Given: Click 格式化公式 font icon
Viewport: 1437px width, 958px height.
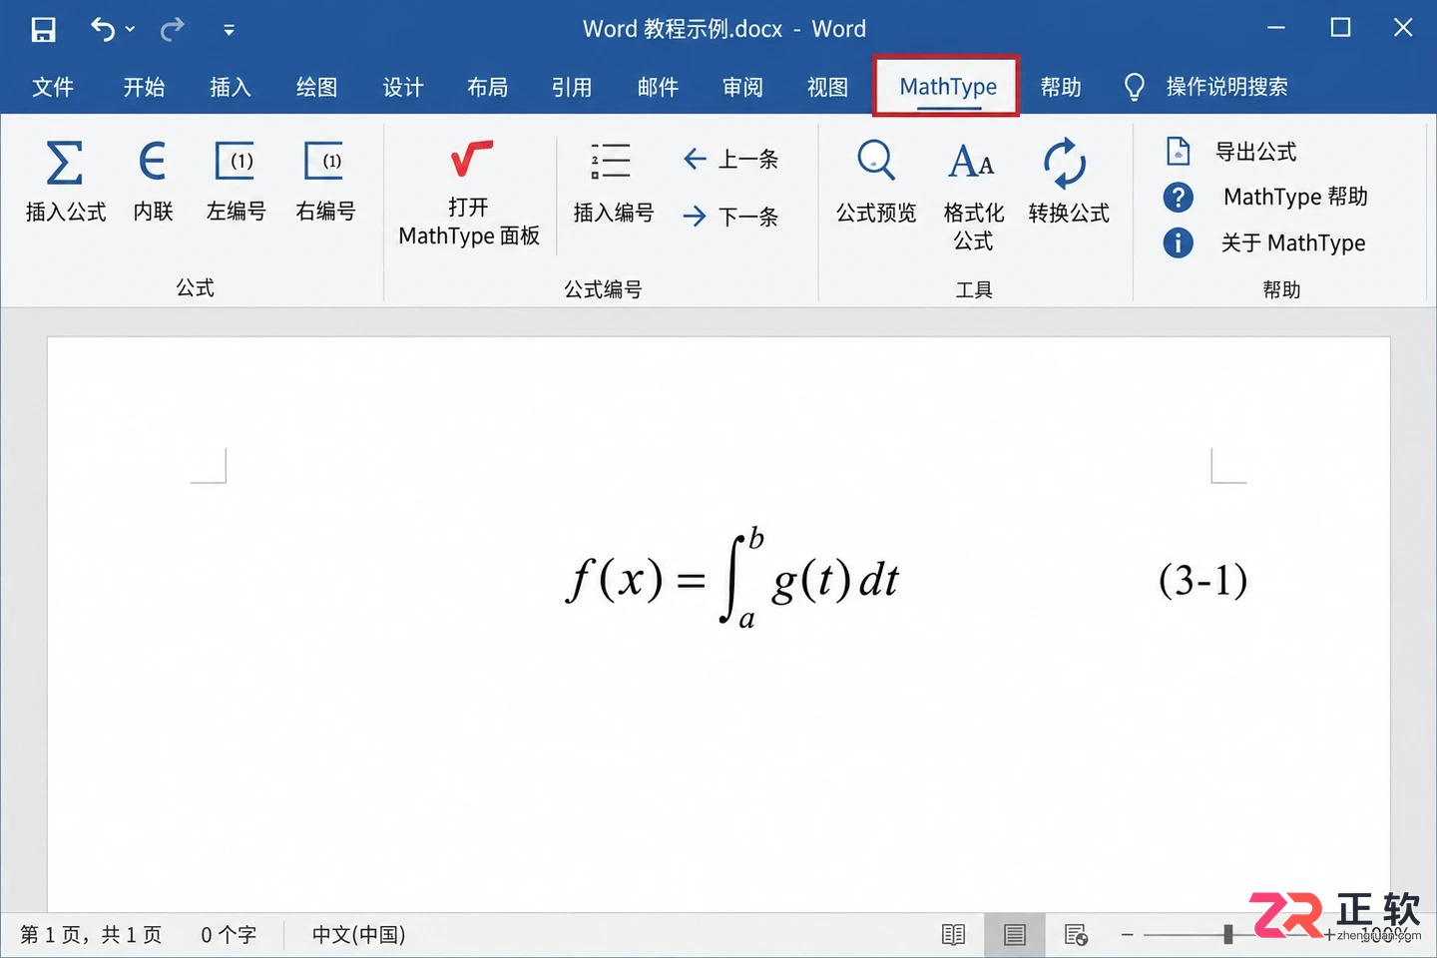Looking at the screenshot, I should [x=972, y=161].
